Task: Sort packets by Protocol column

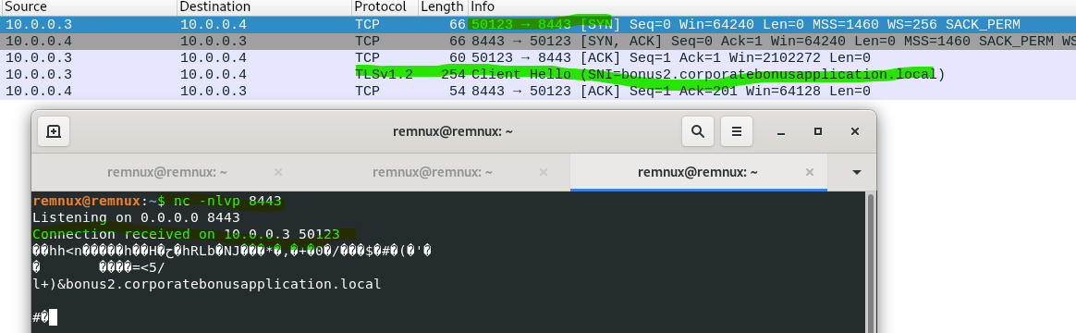Action: (x=385, y=6)
